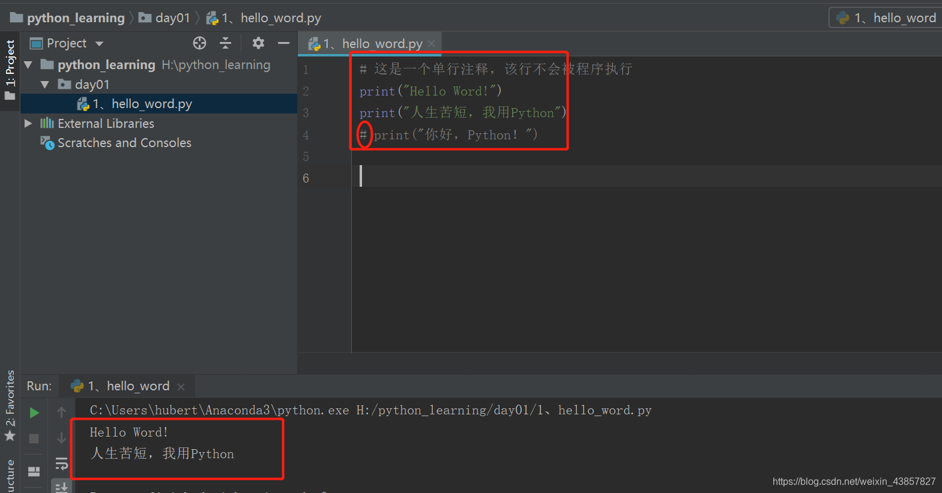Toggle Scroll to End icon in Run console
942x493 pixels.
[61, 487]
